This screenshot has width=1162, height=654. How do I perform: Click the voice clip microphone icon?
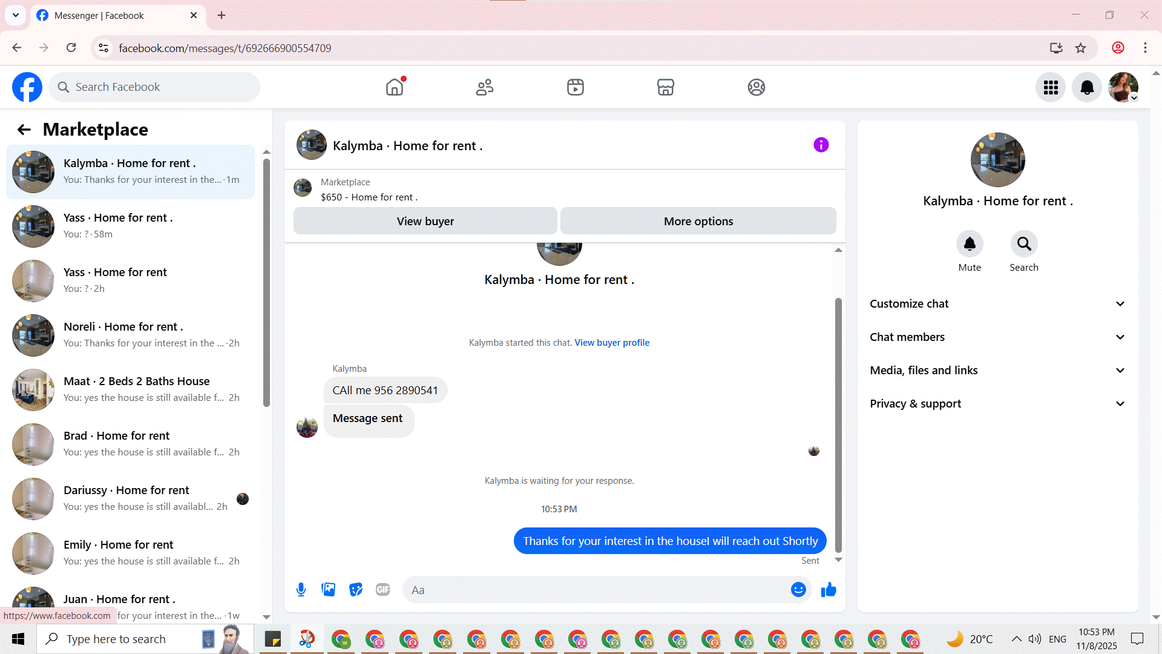coord(301,590)
